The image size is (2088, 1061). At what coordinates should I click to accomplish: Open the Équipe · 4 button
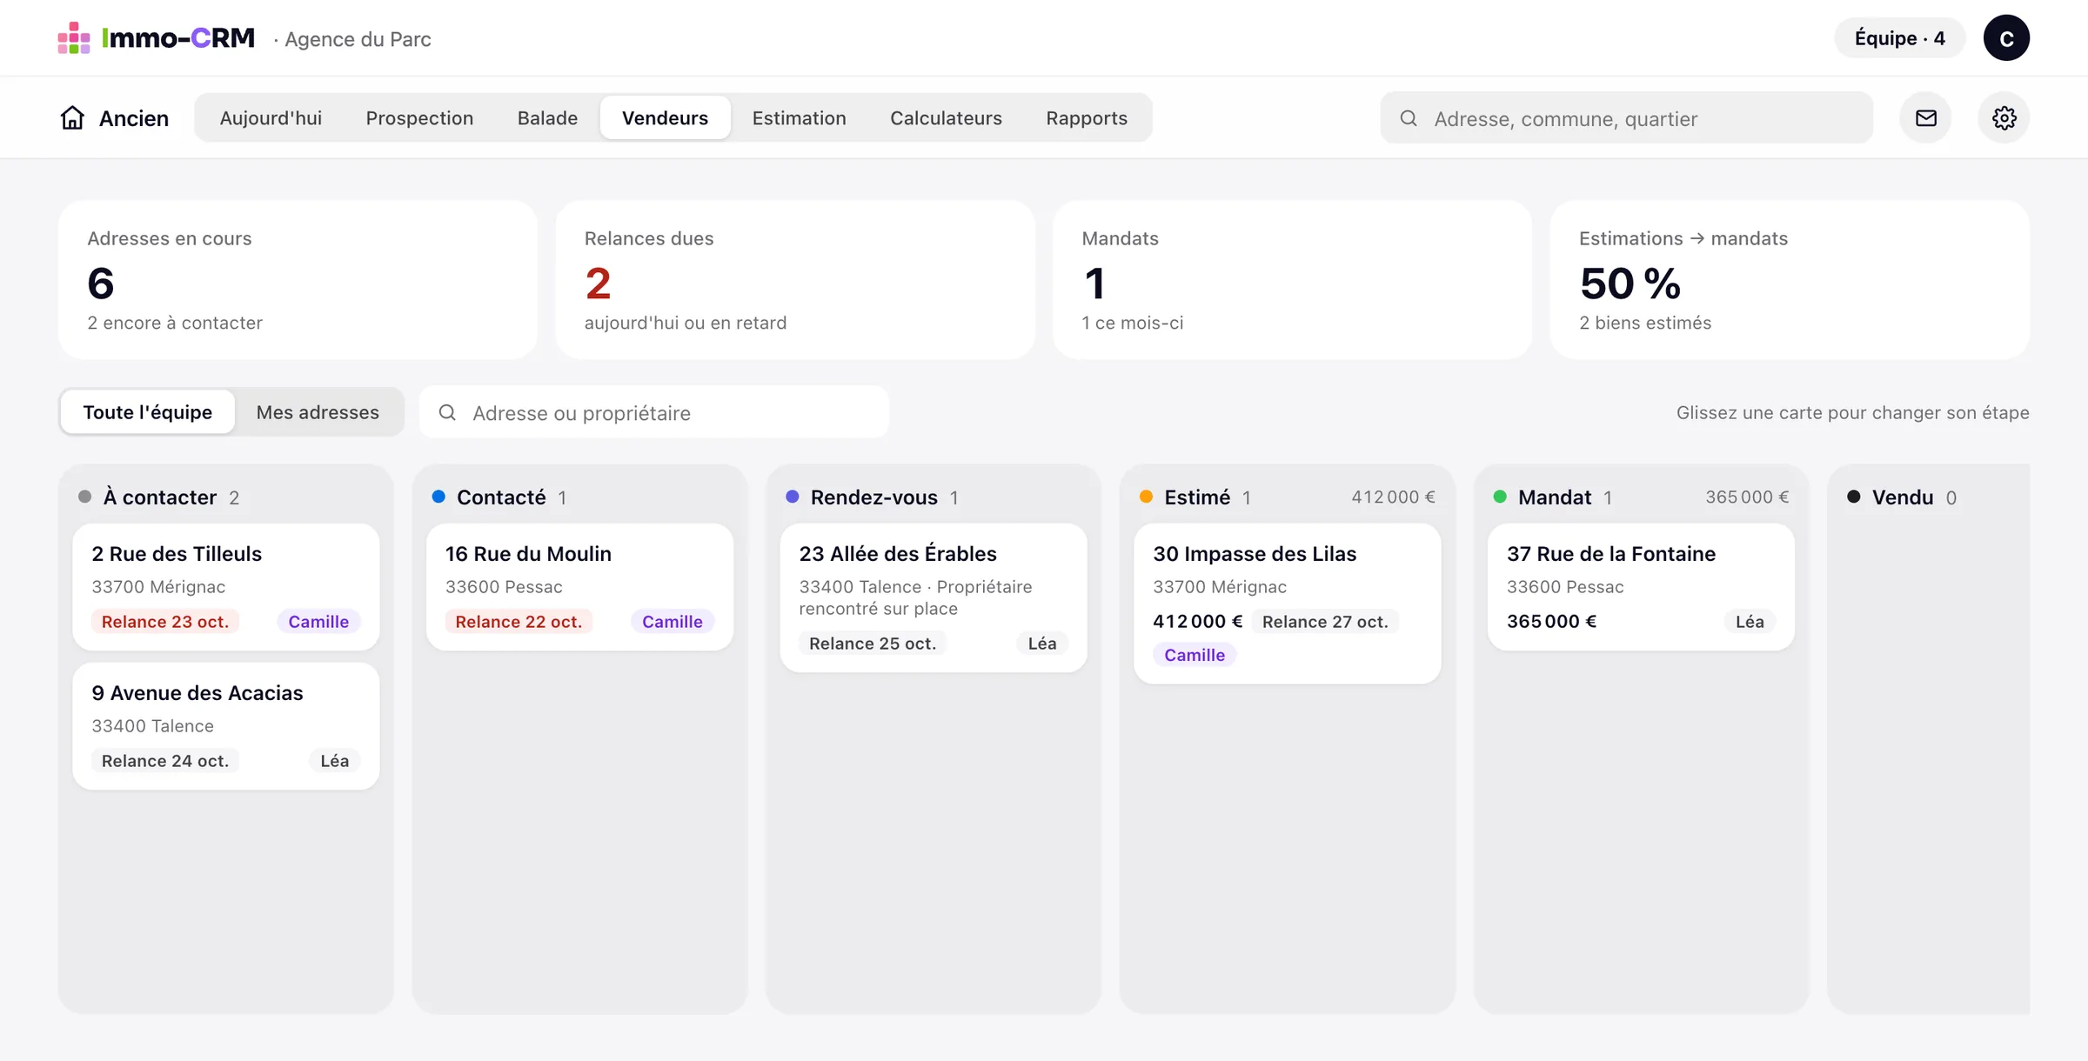[1899, 38]
